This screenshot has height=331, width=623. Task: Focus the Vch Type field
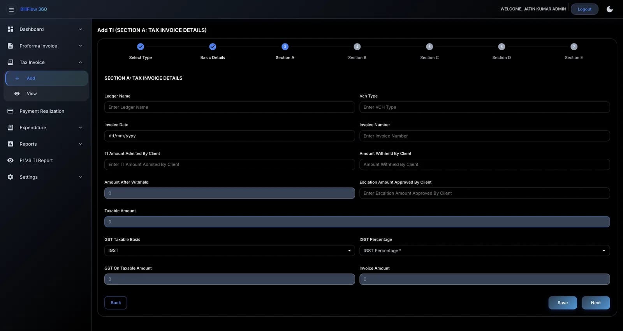pyautogui.click(x=484, y=107)
